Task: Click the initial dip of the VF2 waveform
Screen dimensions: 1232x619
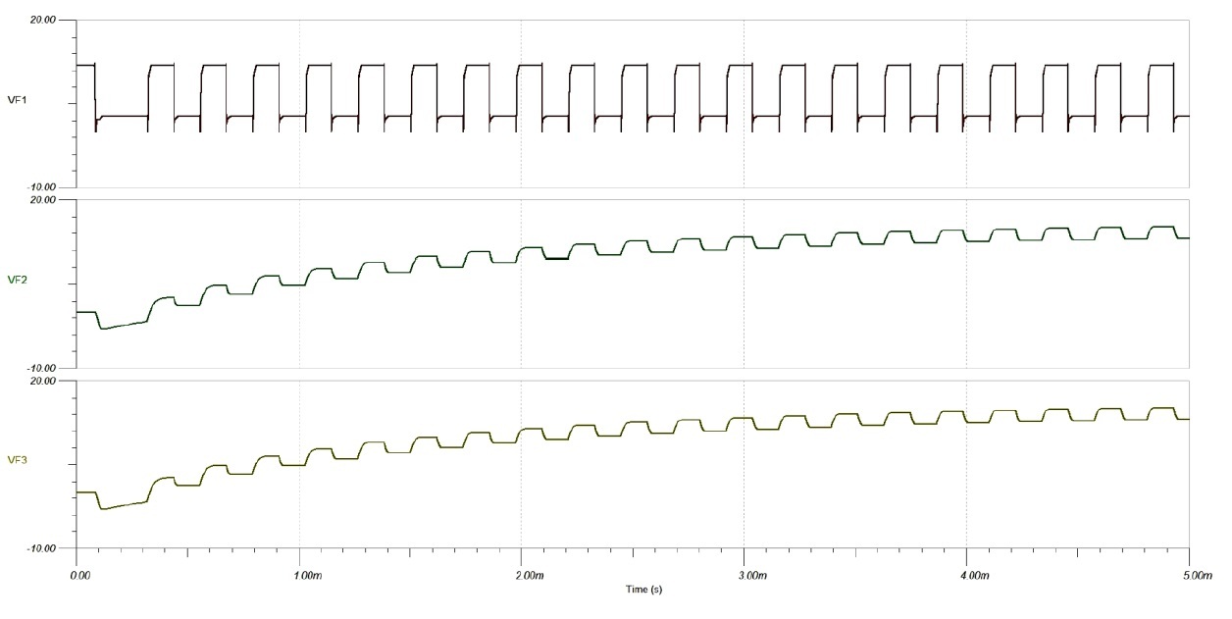Action: pos(104,328)
